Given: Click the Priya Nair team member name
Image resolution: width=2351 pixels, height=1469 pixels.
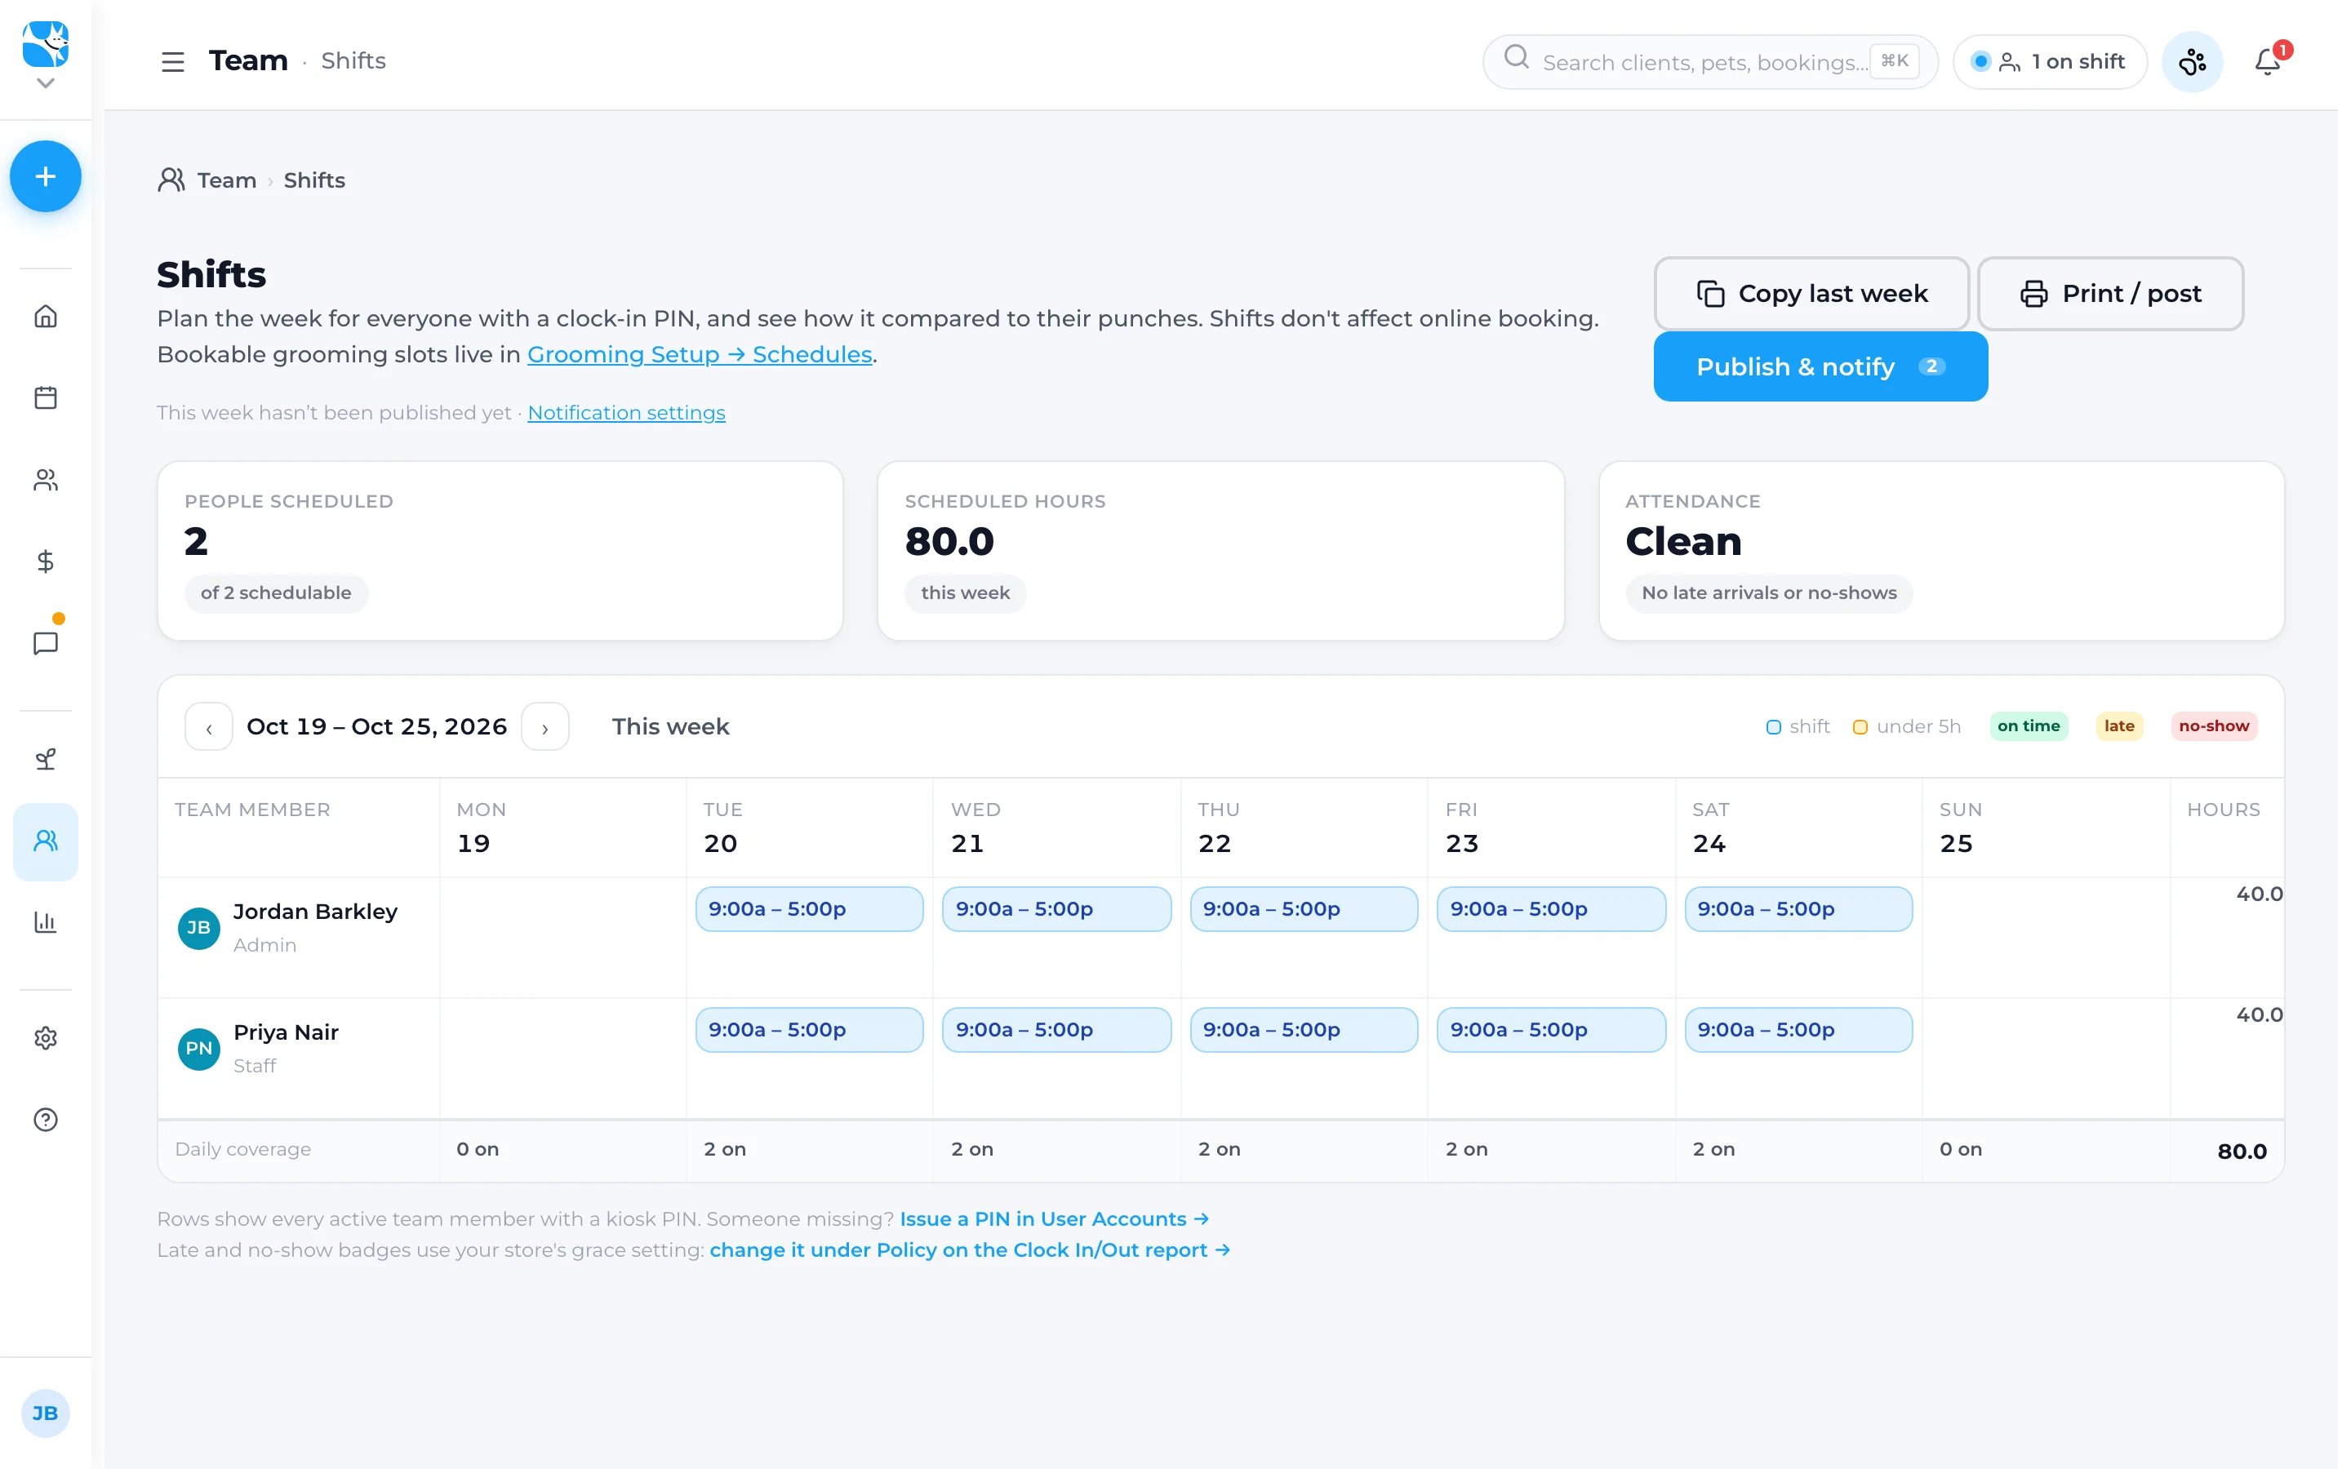Looking at the screenshot, I should (x=286, y=1032).
